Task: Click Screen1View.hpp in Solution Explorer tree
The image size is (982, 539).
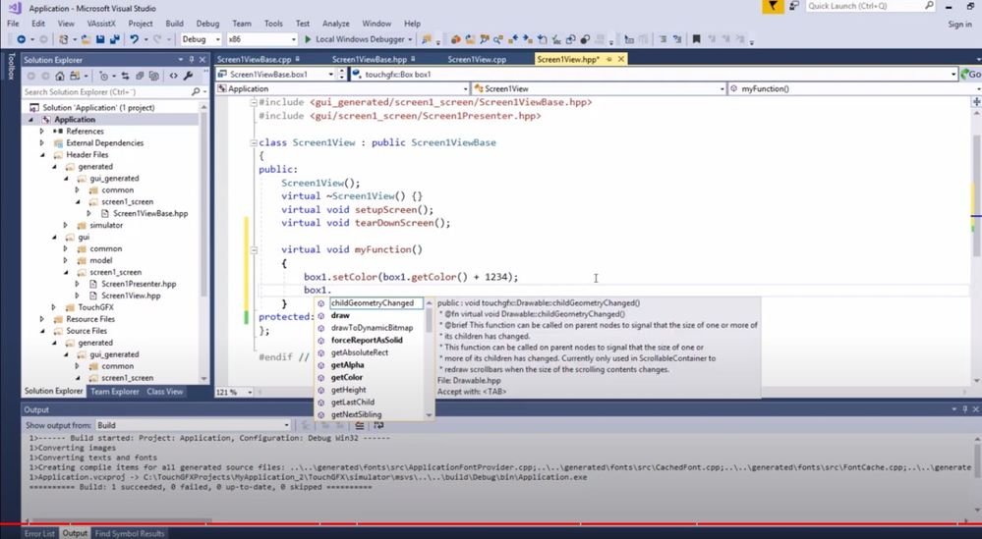Action: coord(131,296)
